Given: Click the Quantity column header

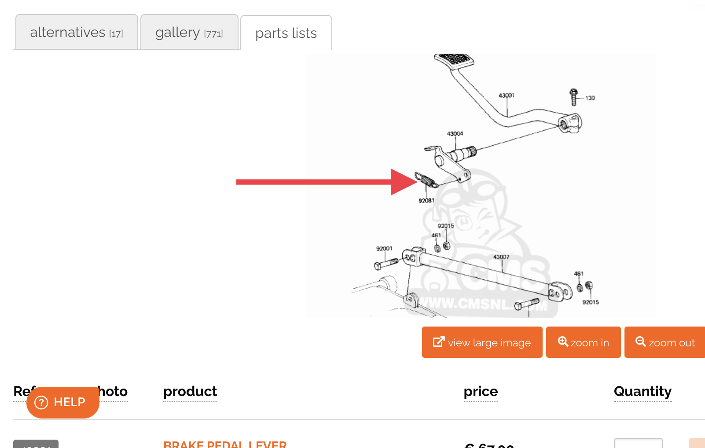Looking at the screenshot, I should tap(643, 391).
